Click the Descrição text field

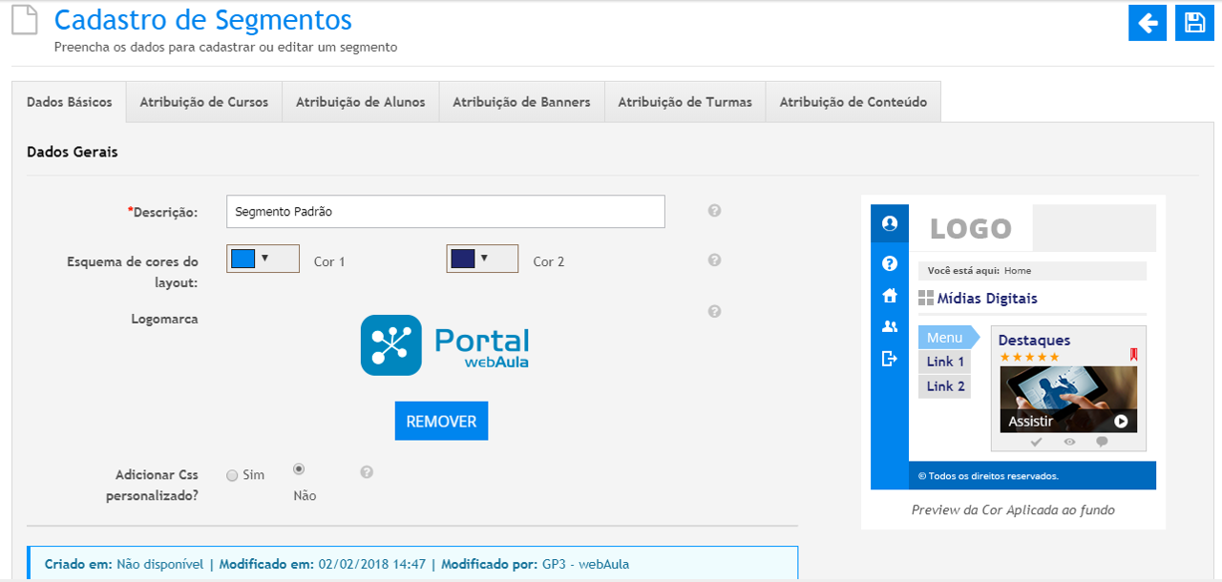pos(445,212)
